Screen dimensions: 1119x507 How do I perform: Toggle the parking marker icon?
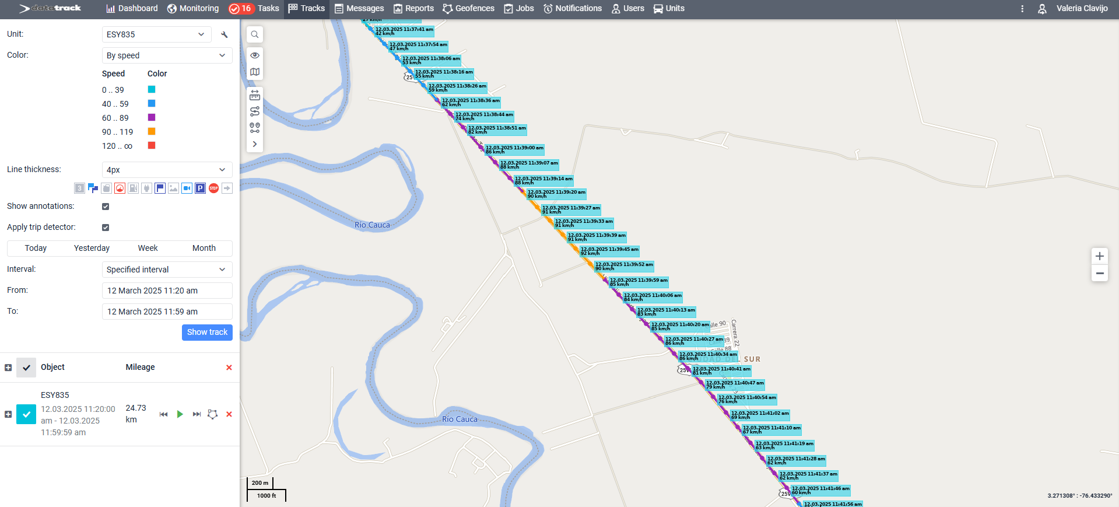point(200,188)
